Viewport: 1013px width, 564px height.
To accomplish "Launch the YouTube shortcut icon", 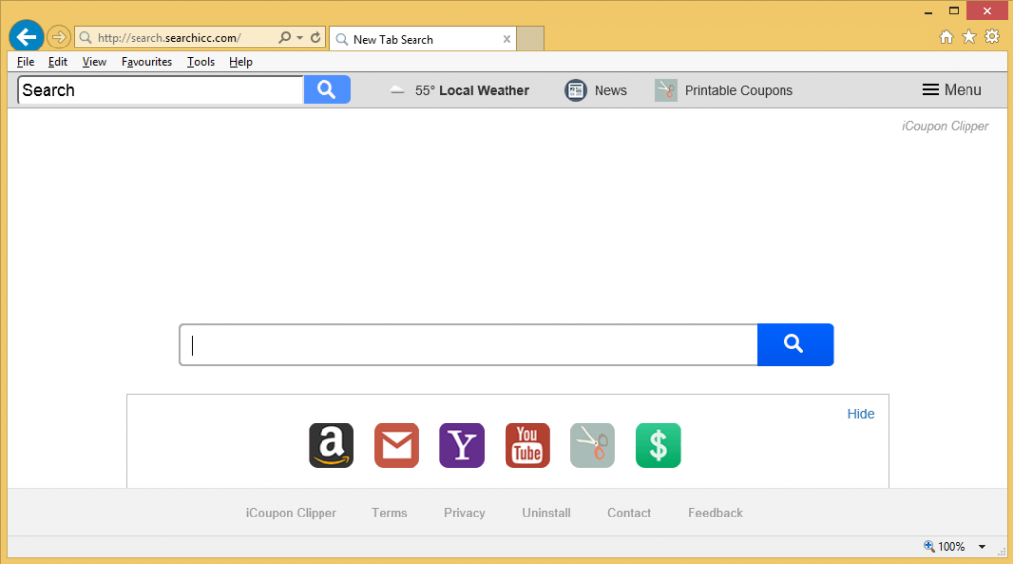I will (x=527, y=445).
